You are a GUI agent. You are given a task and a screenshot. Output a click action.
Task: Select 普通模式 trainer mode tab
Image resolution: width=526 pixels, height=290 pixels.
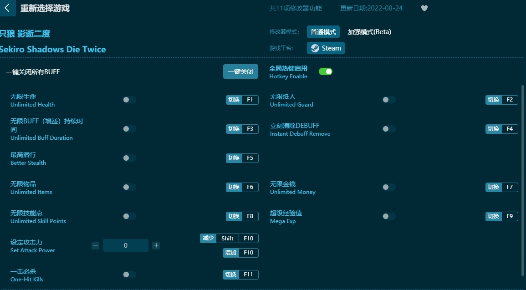click(x=323, y=32)
